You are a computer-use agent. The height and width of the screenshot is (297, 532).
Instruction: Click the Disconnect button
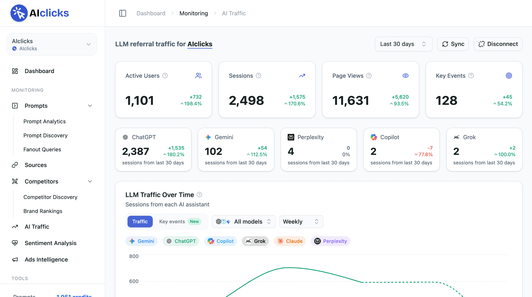(x=498, y=44)
